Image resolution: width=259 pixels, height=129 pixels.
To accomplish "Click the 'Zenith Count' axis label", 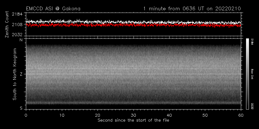I will [x=7, y=25].
